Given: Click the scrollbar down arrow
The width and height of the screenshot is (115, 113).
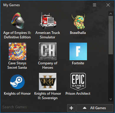Looking at the screenshot, I should click(111, 99).
